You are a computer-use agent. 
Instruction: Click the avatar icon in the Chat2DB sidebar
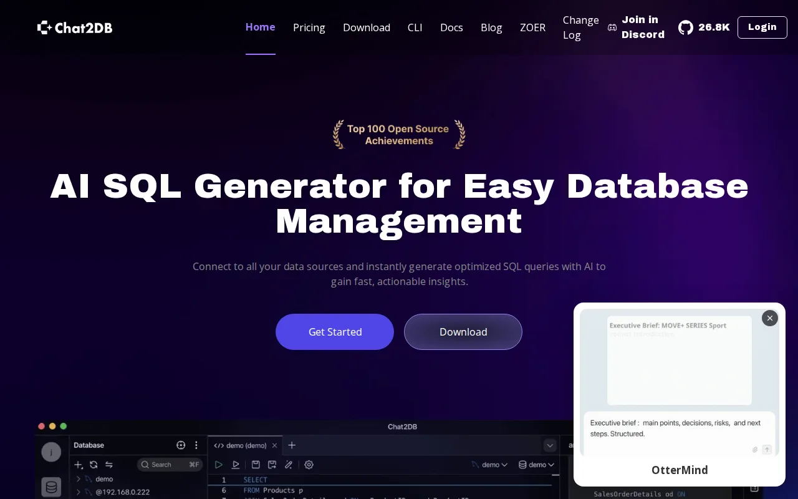51,452
